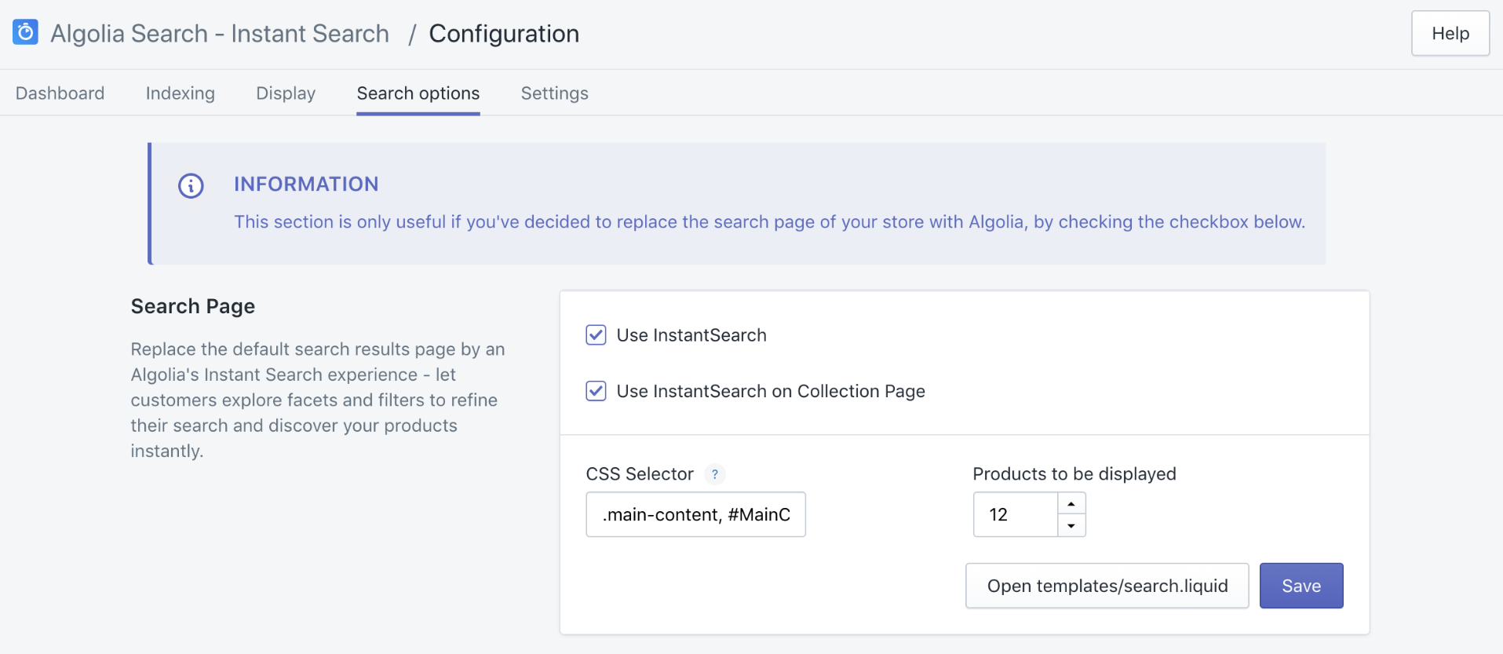Click the CSS Selector label
1503x654 pixels.
(640, 474)
